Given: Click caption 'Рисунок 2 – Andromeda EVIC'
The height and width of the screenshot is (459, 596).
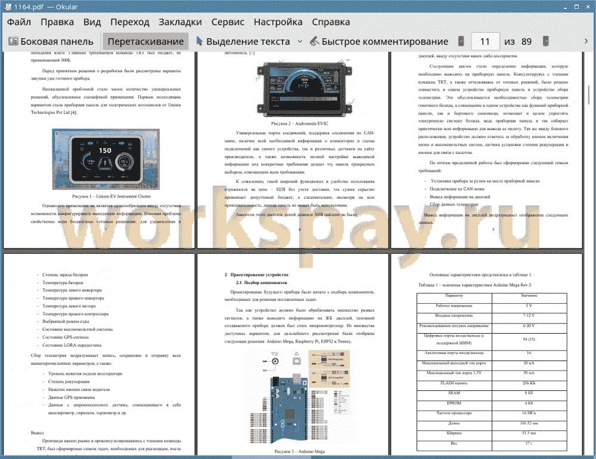Looking at the screenshot, I should coord(300,124).
